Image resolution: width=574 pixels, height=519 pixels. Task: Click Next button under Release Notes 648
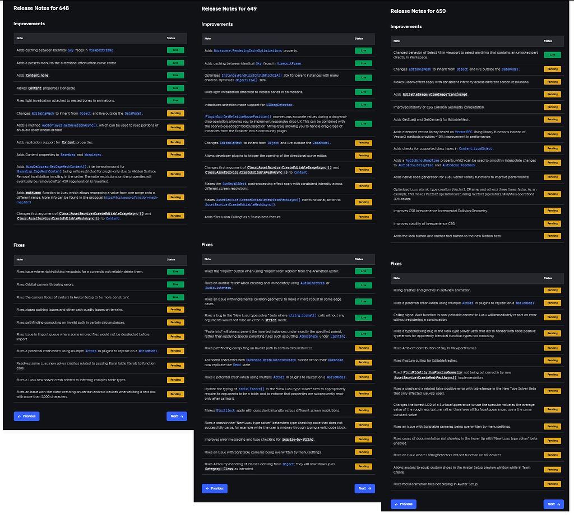click(177, 416)
